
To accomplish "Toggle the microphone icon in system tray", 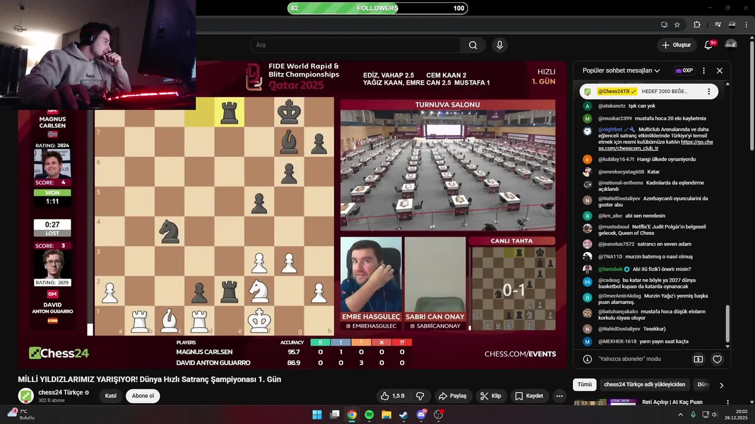I will click(x=693, y=415).
